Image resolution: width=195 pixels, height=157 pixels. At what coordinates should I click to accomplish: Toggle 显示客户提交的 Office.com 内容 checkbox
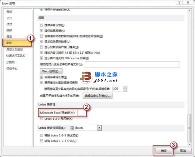[41, 58]
